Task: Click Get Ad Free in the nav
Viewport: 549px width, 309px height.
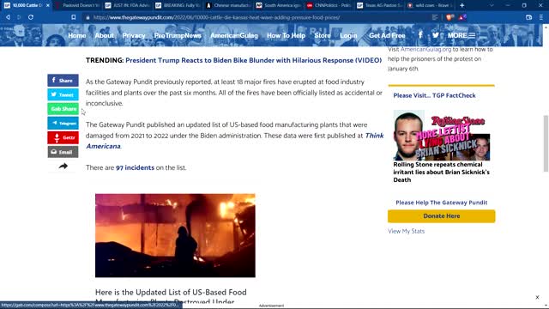Action: click(387, 35)
